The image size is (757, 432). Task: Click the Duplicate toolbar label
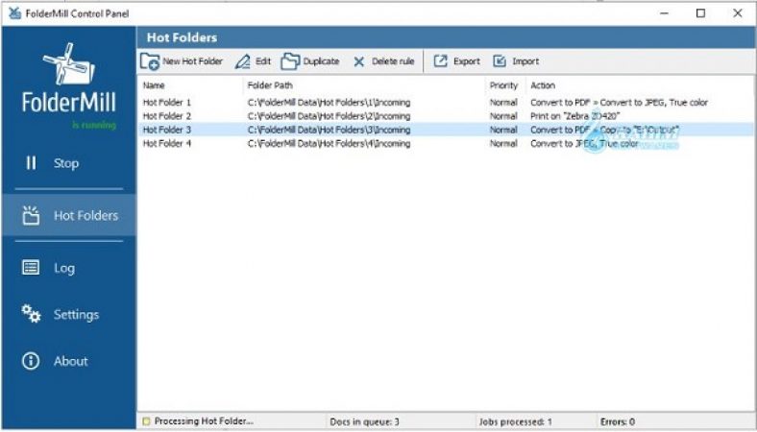(x=321, y=61)
